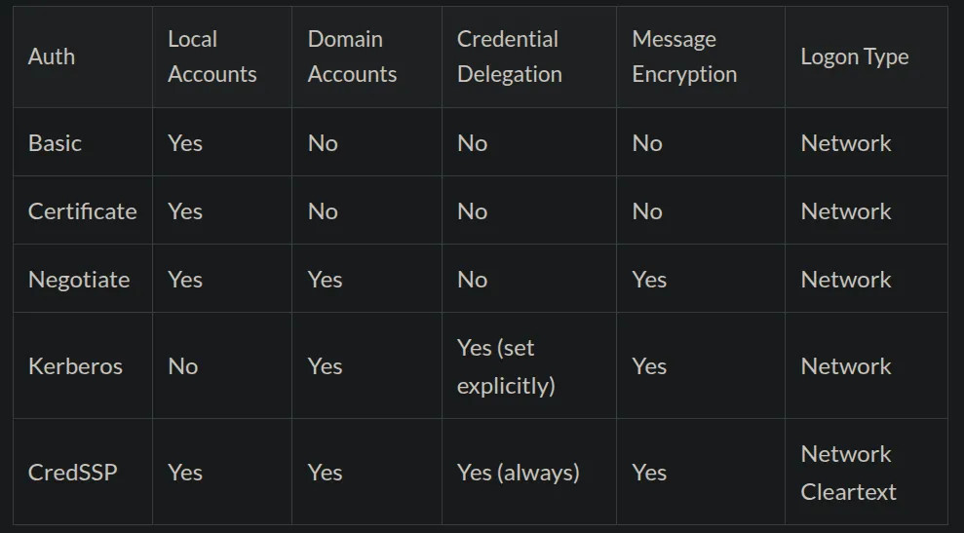Image resolution: width=964 pixels, height=533 pixels.
Task: Select Basic's Local Accounts 'Yes' cell
Action: click(x=222, y=142)
